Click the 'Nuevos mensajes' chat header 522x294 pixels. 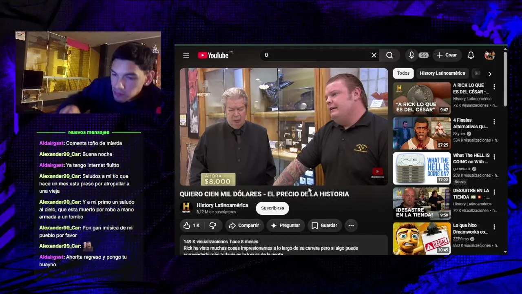[x=88, y=132]
